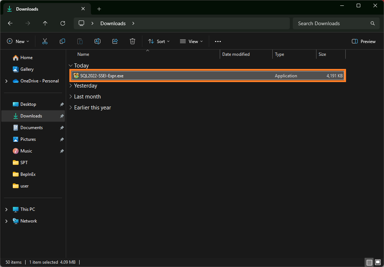This screenshot has height=267, width=384.
Task: Open the View dropdown menu
Action: click(191, 42)
